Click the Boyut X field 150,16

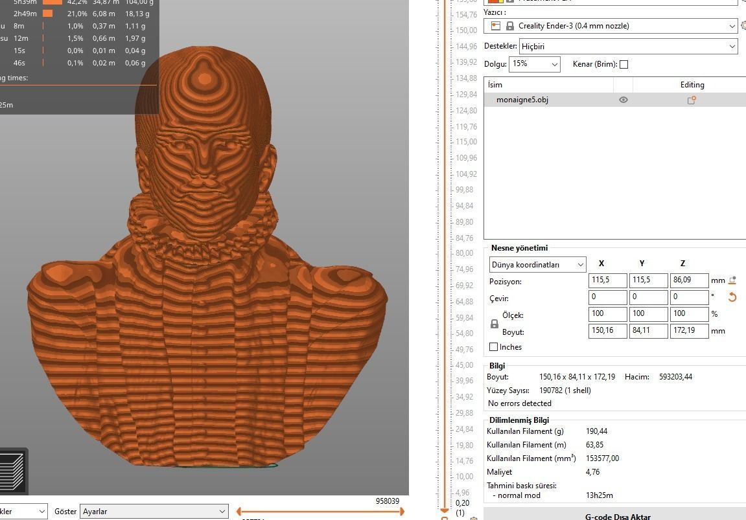click(607, 331)
